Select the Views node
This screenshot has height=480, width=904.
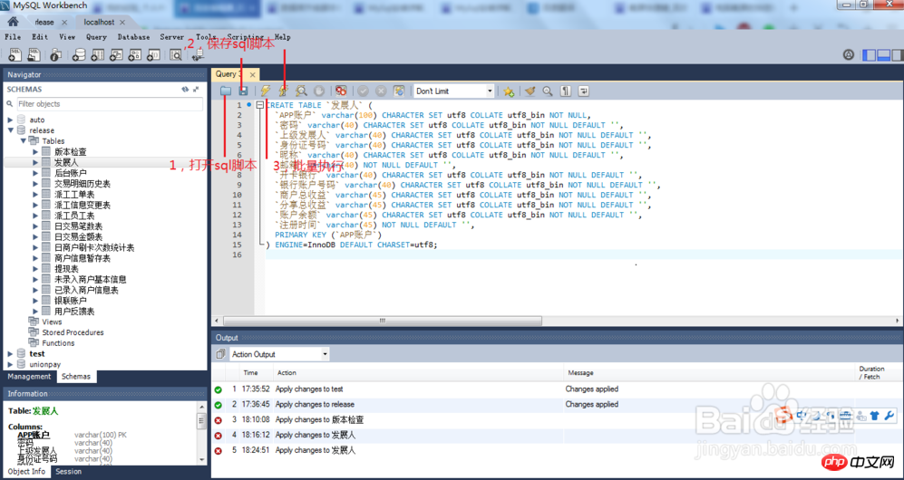(x=52, y=322)
